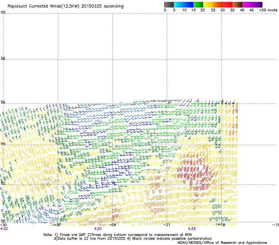The width and height of the screenshot is (279, 245).
Task: Click the blue 10-15 knots legend segment
Action: [189, 5]
